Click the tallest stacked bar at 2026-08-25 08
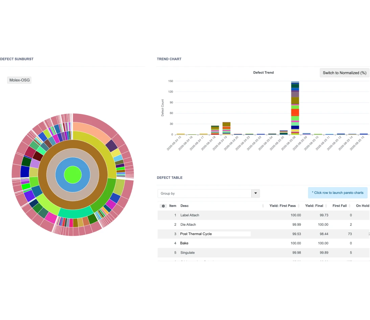Screen dimensions: 370x320 click(295, 108)
